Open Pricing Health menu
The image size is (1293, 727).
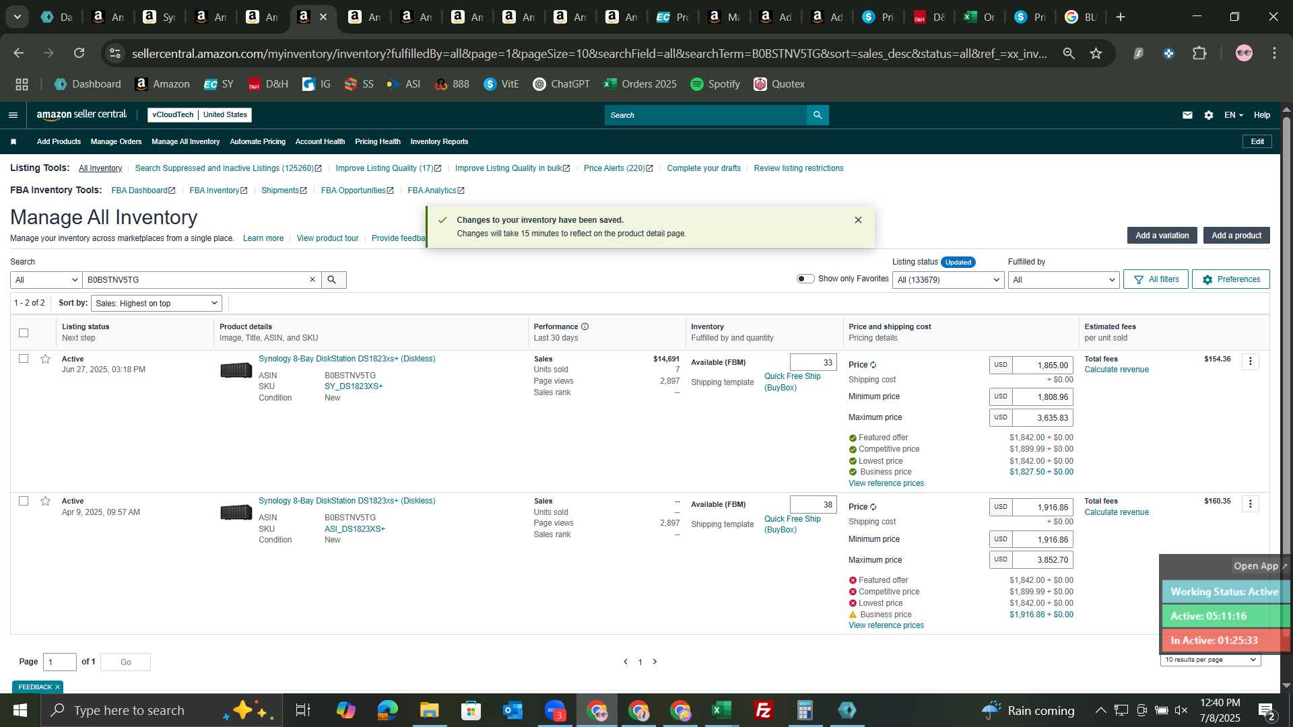(x=377, y=141)
